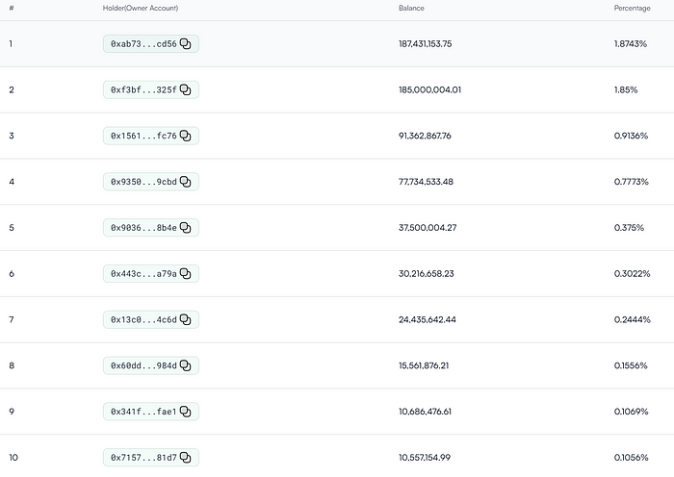Copy holder address 0x13c0...4c6d

187,319
